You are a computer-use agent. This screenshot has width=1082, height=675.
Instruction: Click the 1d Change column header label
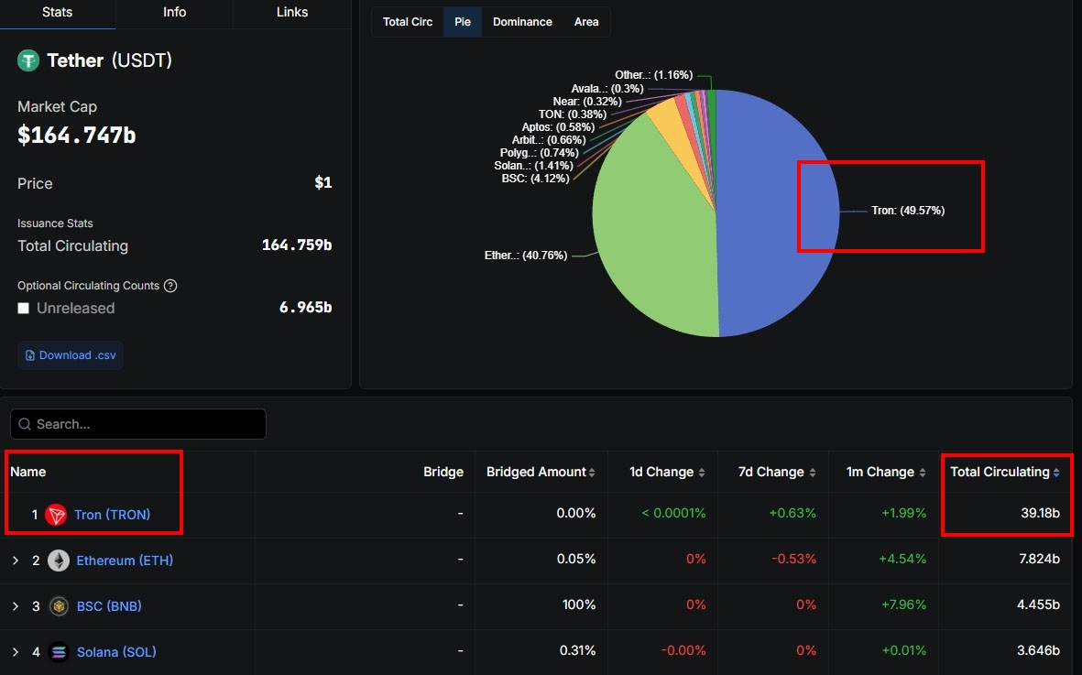[x=661, y=473]
